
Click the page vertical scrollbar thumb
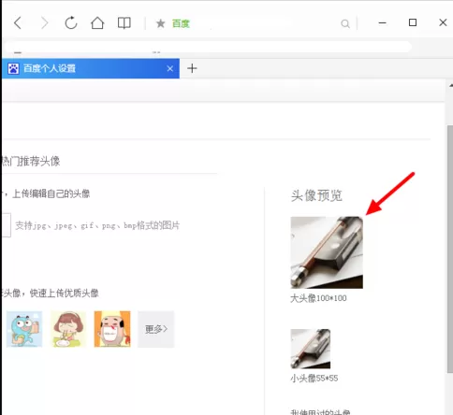tap(449, 250)
